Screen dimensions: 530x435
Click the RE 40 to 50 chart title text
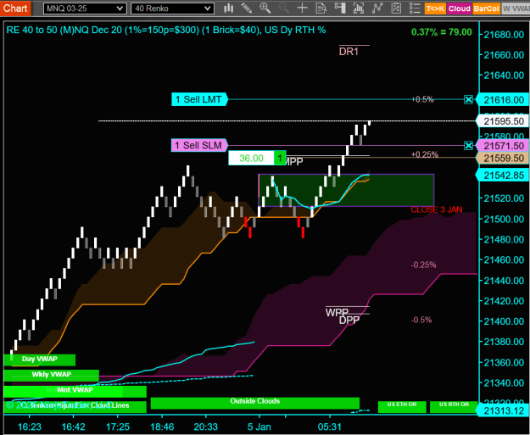[x=166, y=30]
